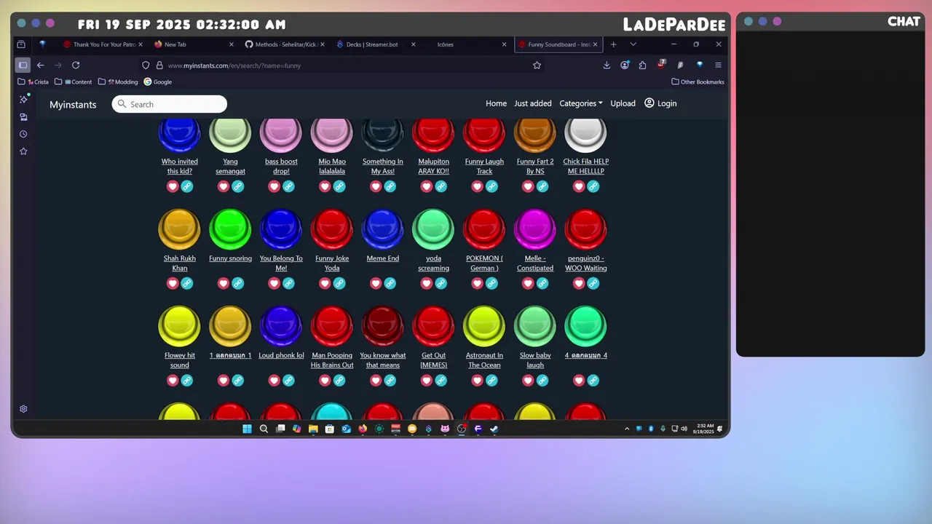This screenshot has height=524, width=932.
Task: Copy link icon under 'Get Out [MEMES]'
Action: [x=441, y=380]
